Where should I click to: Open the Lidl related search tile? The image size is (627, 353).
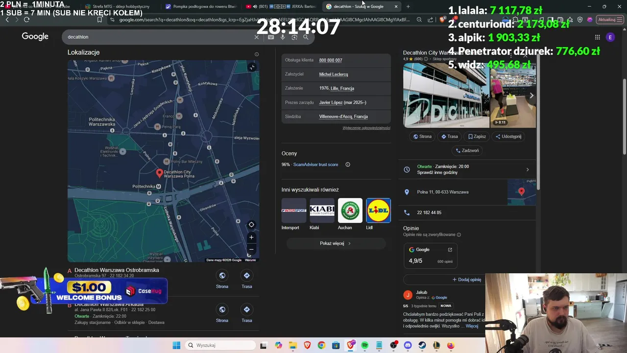(x=378, y=214)
